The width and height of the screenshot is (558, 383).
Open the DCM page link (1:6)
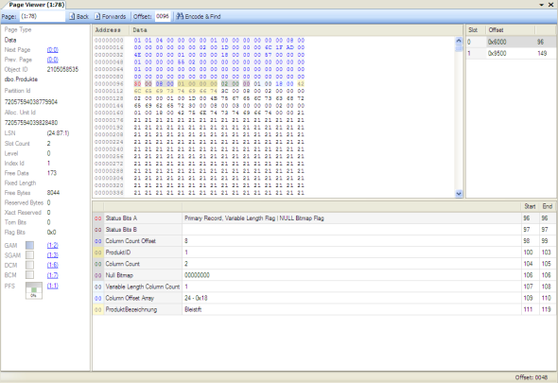pos(53,265)
